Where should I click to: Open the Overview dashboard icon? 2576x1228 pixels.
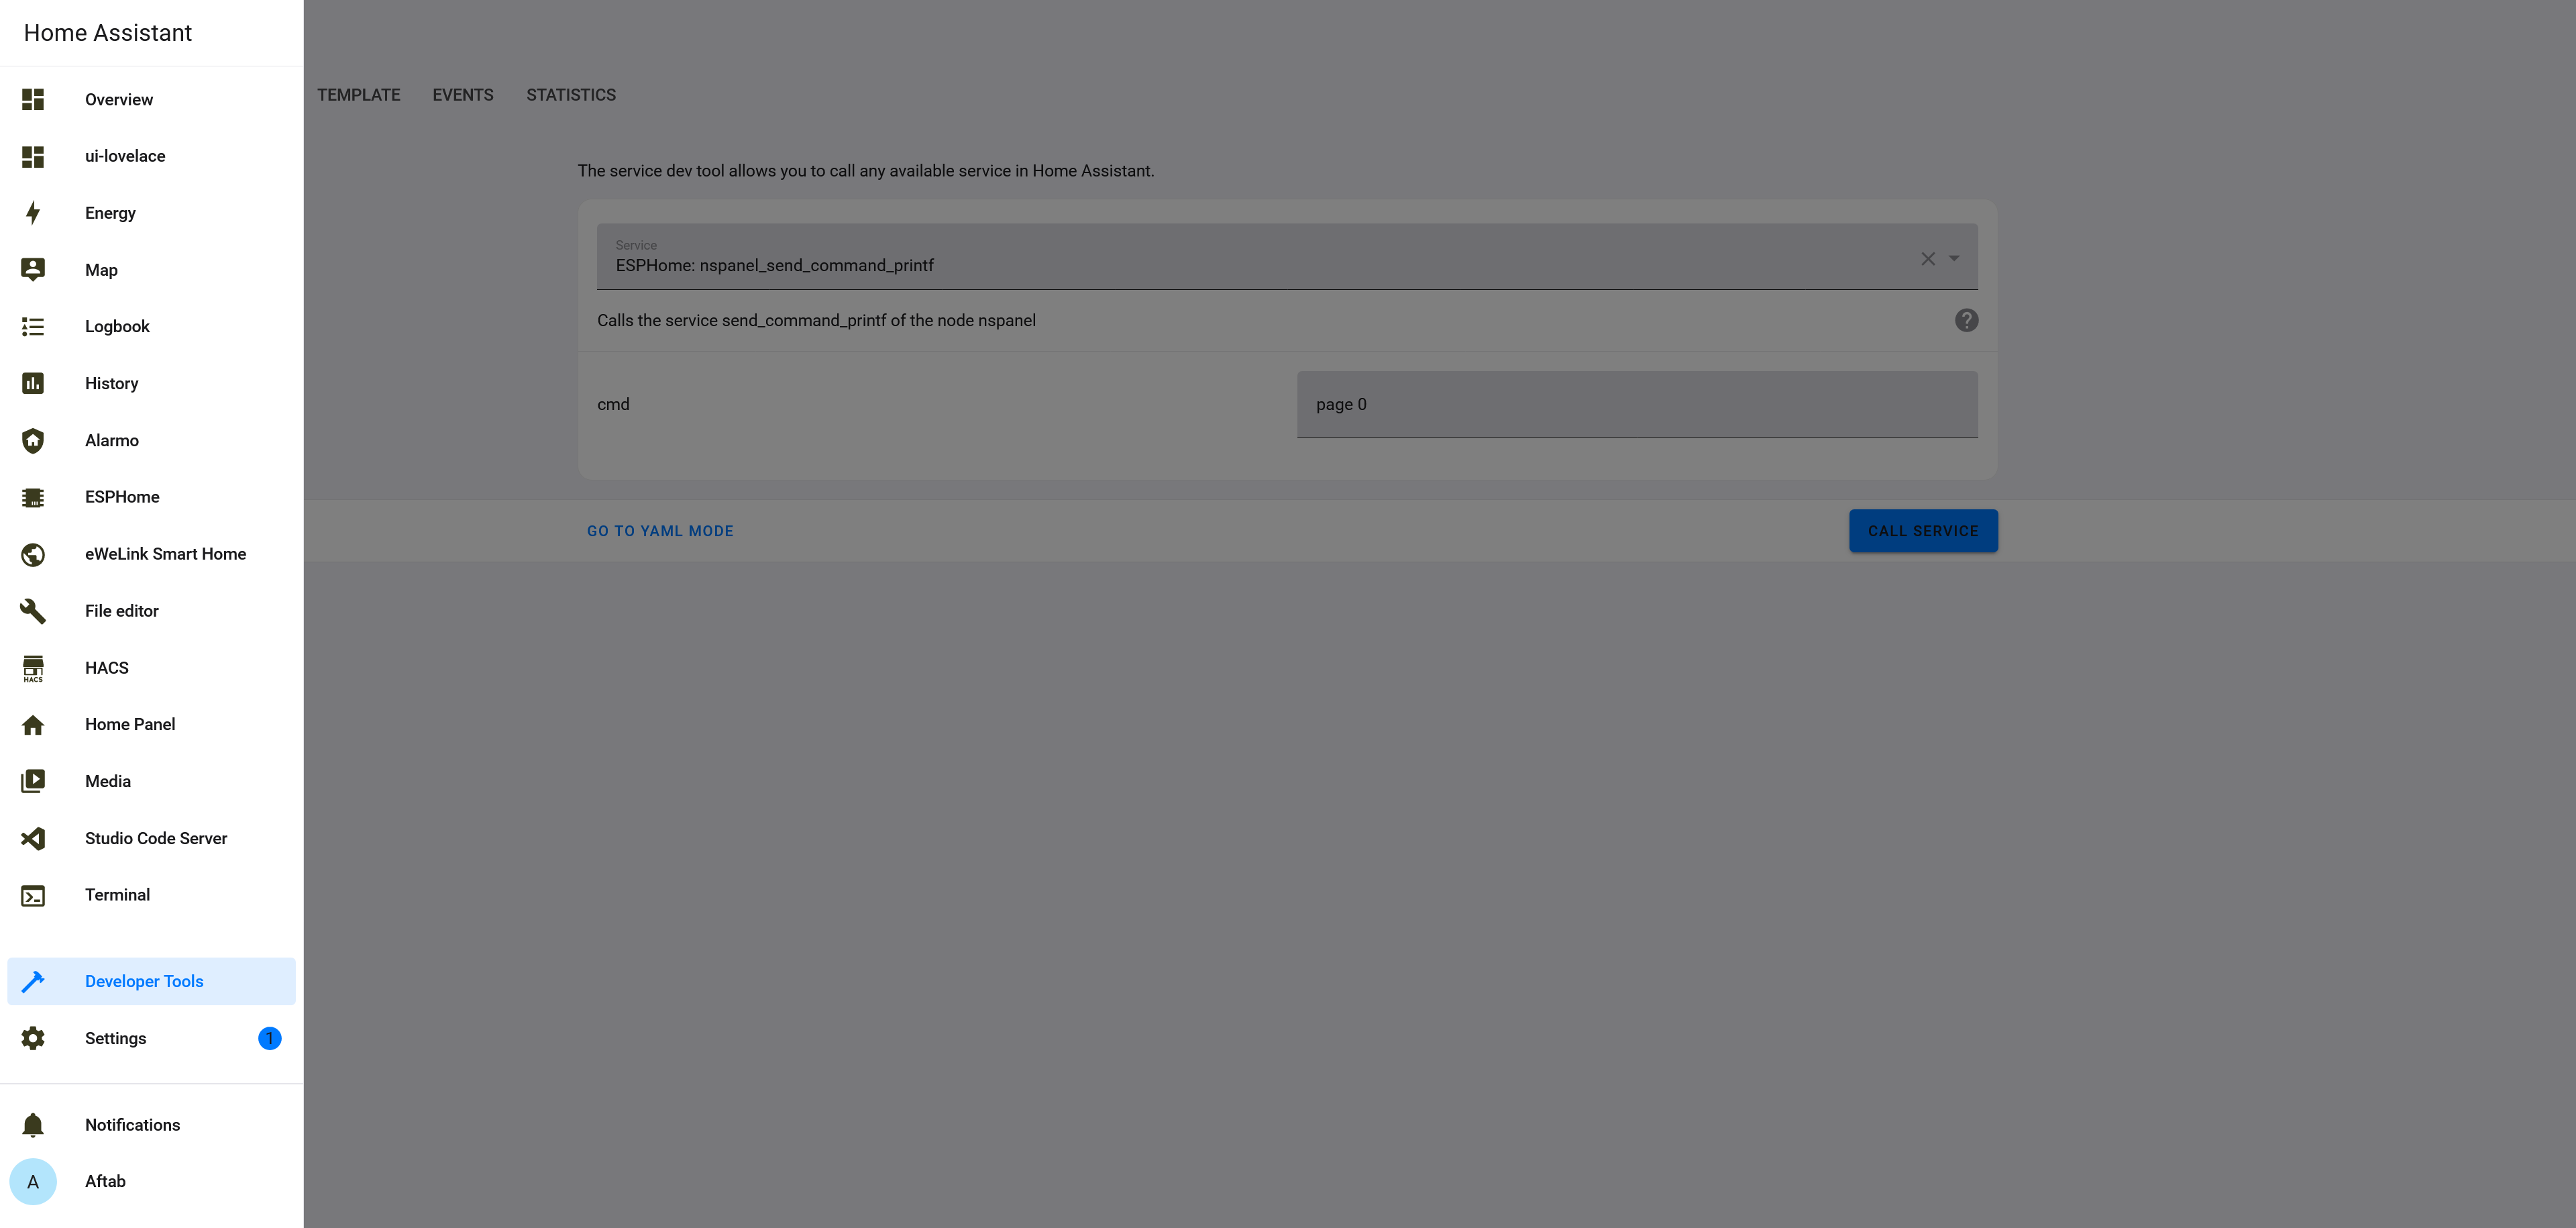pyautogui.click(x=33, y=99)
